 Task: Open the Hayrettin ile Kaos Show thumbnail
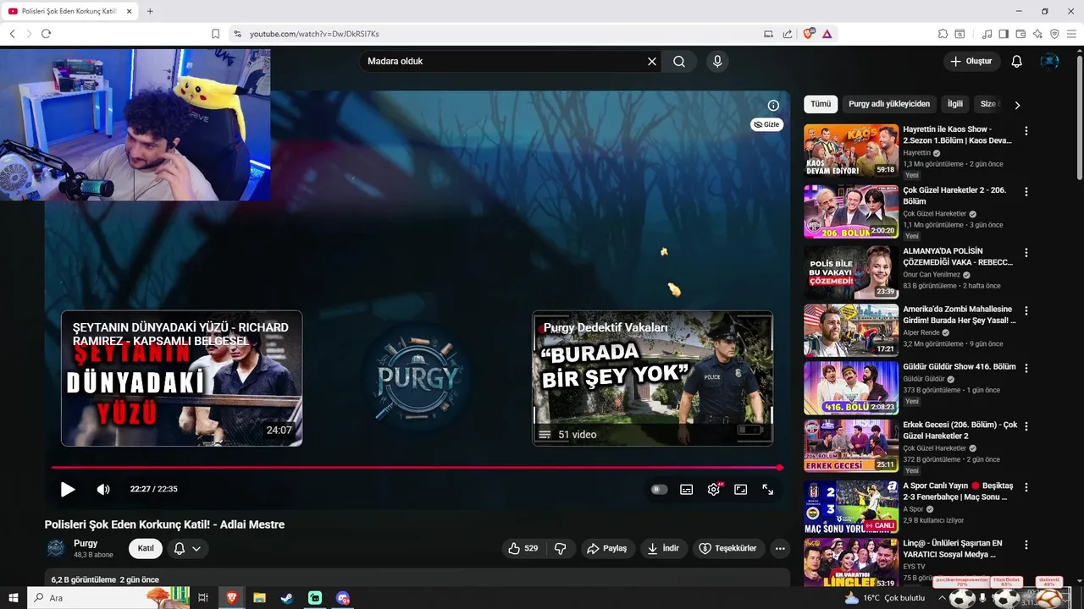[851, 151]
